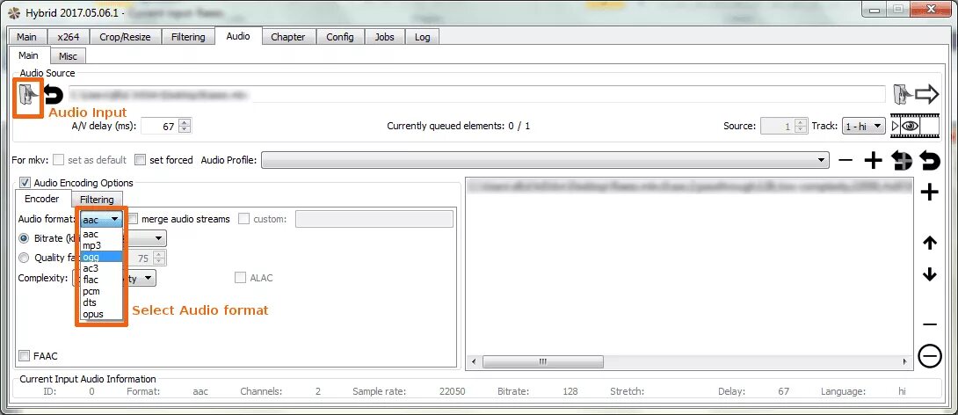Click the horizontal scrollbar in queue list
The width and height of the screenshot is (958, 415).
[x=542, y=362]
